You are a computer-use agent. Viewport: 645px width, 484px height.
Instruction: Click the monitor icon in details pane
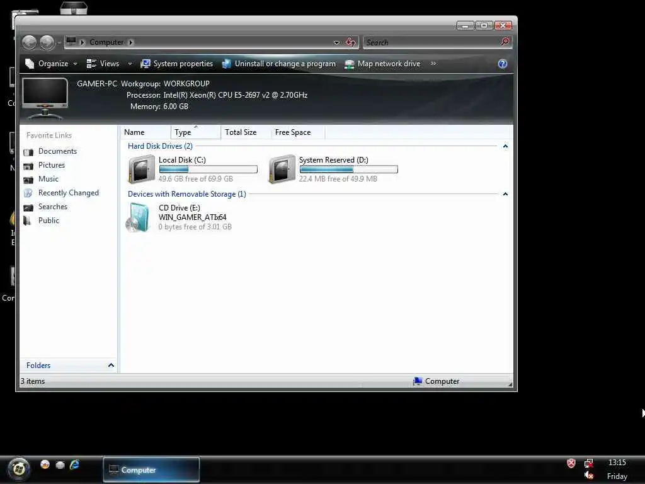pos(45,98)
